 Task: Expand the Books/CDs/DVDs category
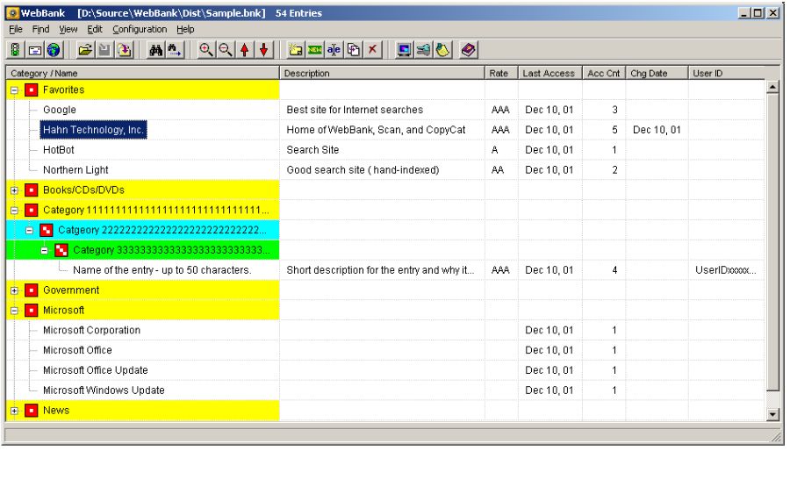[15, 191]
